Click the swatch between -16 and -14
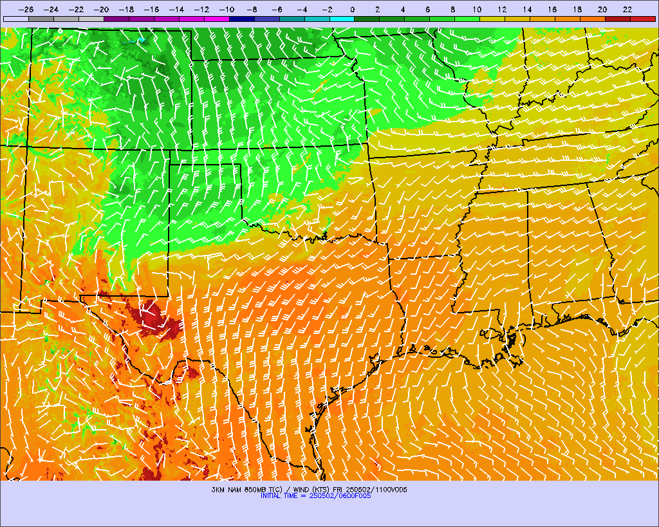This screenshot has height=527, width=659. click(167, 19)
